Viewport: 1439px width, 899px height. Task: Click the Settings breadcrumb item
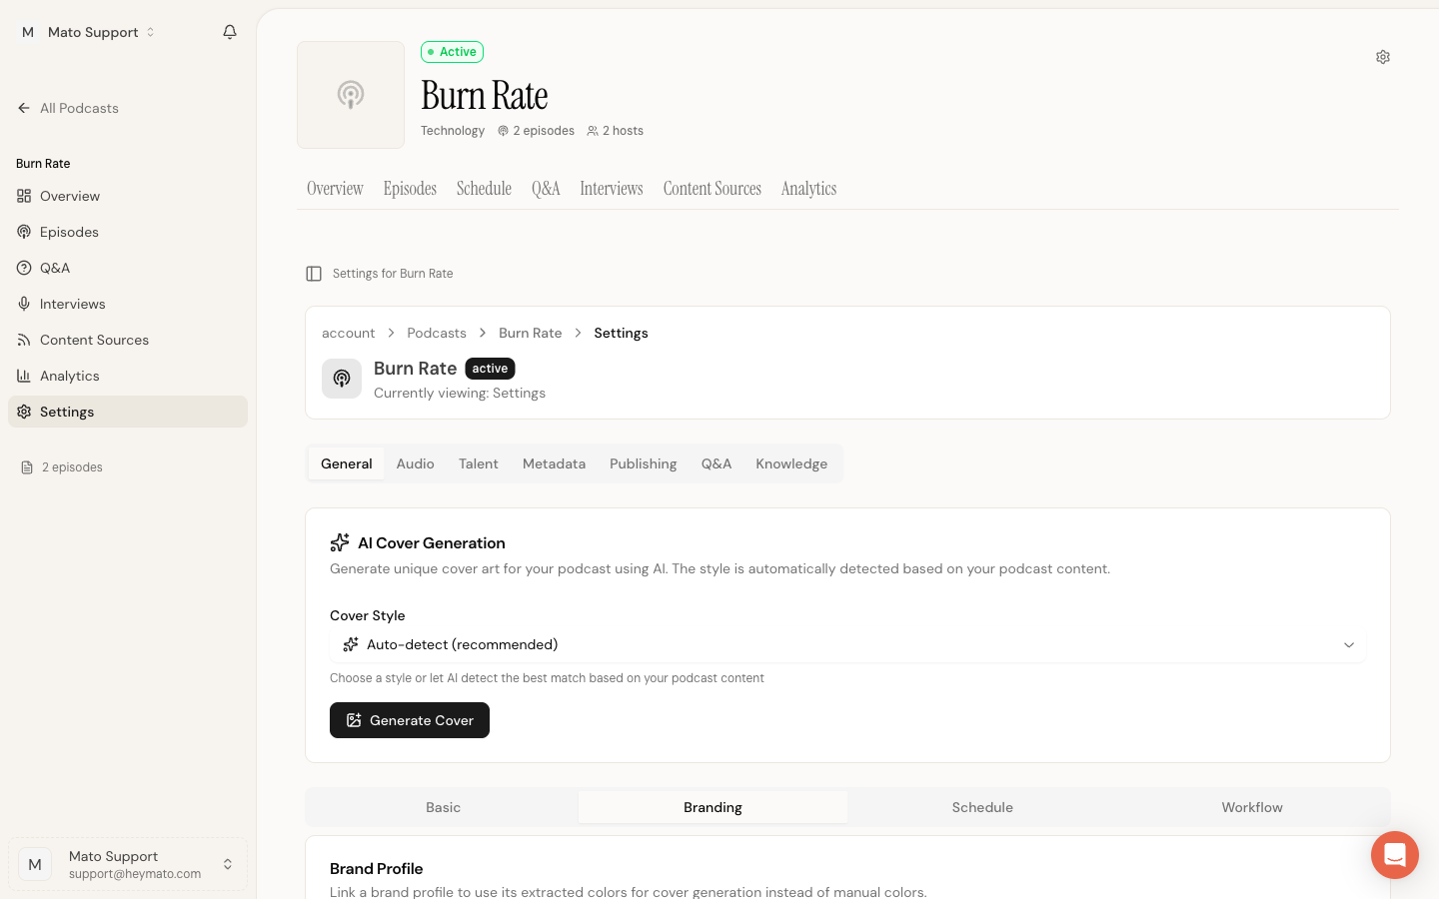[x=622, y=333]
